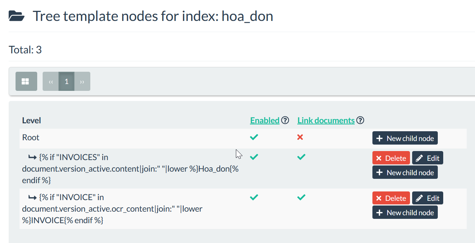Click the open folder icon in title
The image size is (475, 243).
[x=17, y=16]
